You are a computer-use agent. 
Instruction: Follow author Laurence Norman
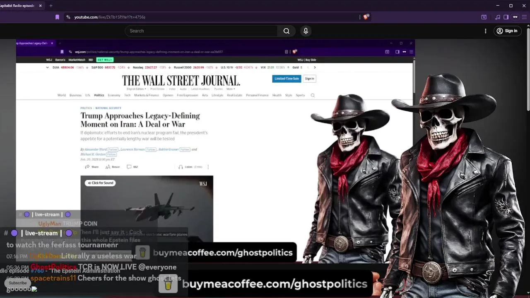click(x=151, y=149)
